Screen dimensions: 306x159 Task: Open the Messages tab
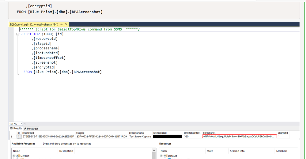31,129
